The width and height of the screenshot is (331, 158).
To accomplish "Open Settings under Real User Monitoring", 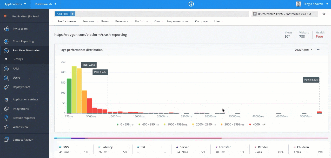I will [18, 59].
